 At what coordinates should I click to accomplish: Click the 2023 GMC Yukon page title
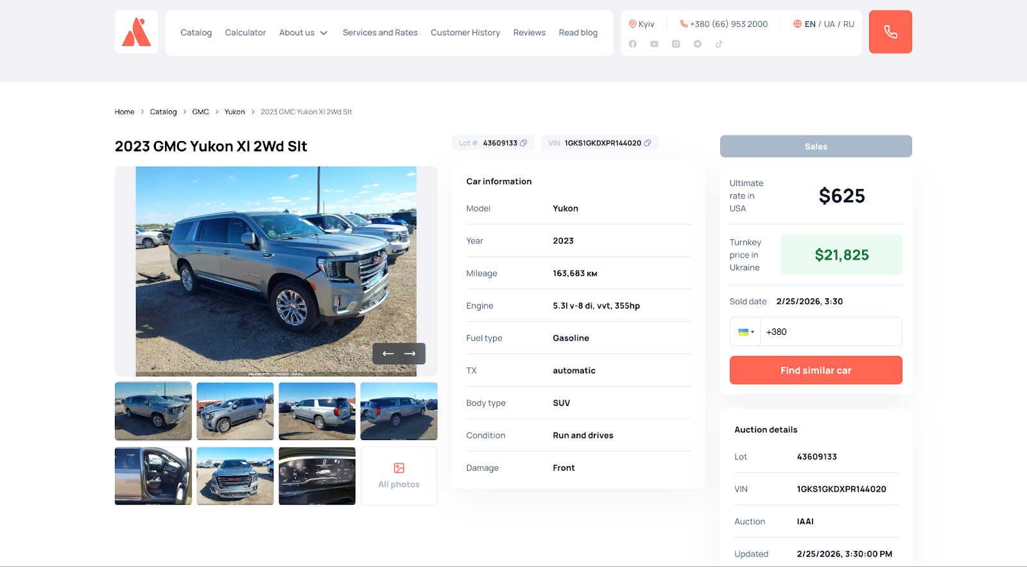pos(211,146)
